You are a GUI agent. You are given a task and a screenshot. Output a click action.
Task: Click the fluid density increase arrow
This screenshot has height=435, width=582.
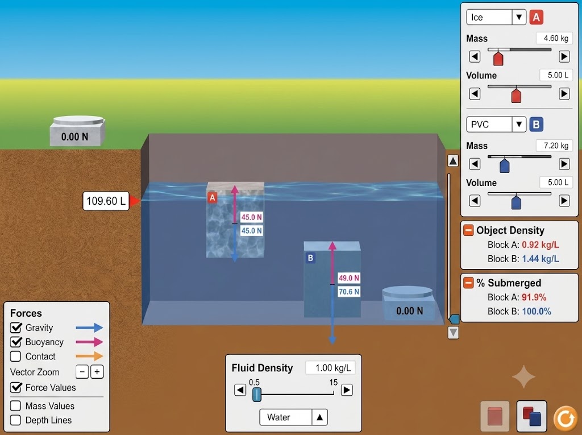(347, 390)
